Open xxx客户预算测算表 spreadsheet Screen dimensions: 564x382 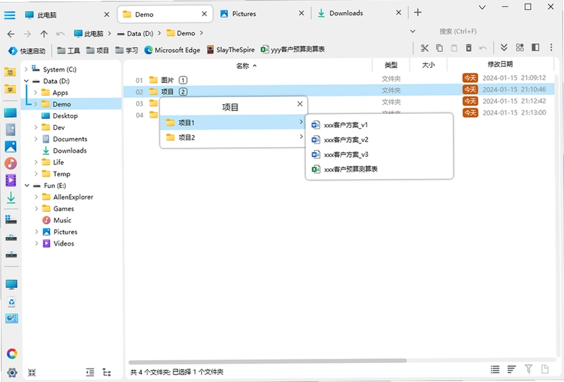click(379, 169)
